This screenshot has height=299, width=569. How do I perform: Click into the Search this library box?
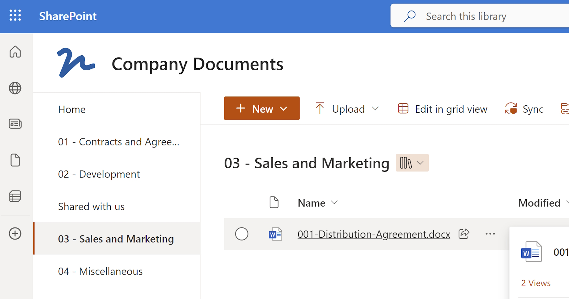[x=474, y=16]
